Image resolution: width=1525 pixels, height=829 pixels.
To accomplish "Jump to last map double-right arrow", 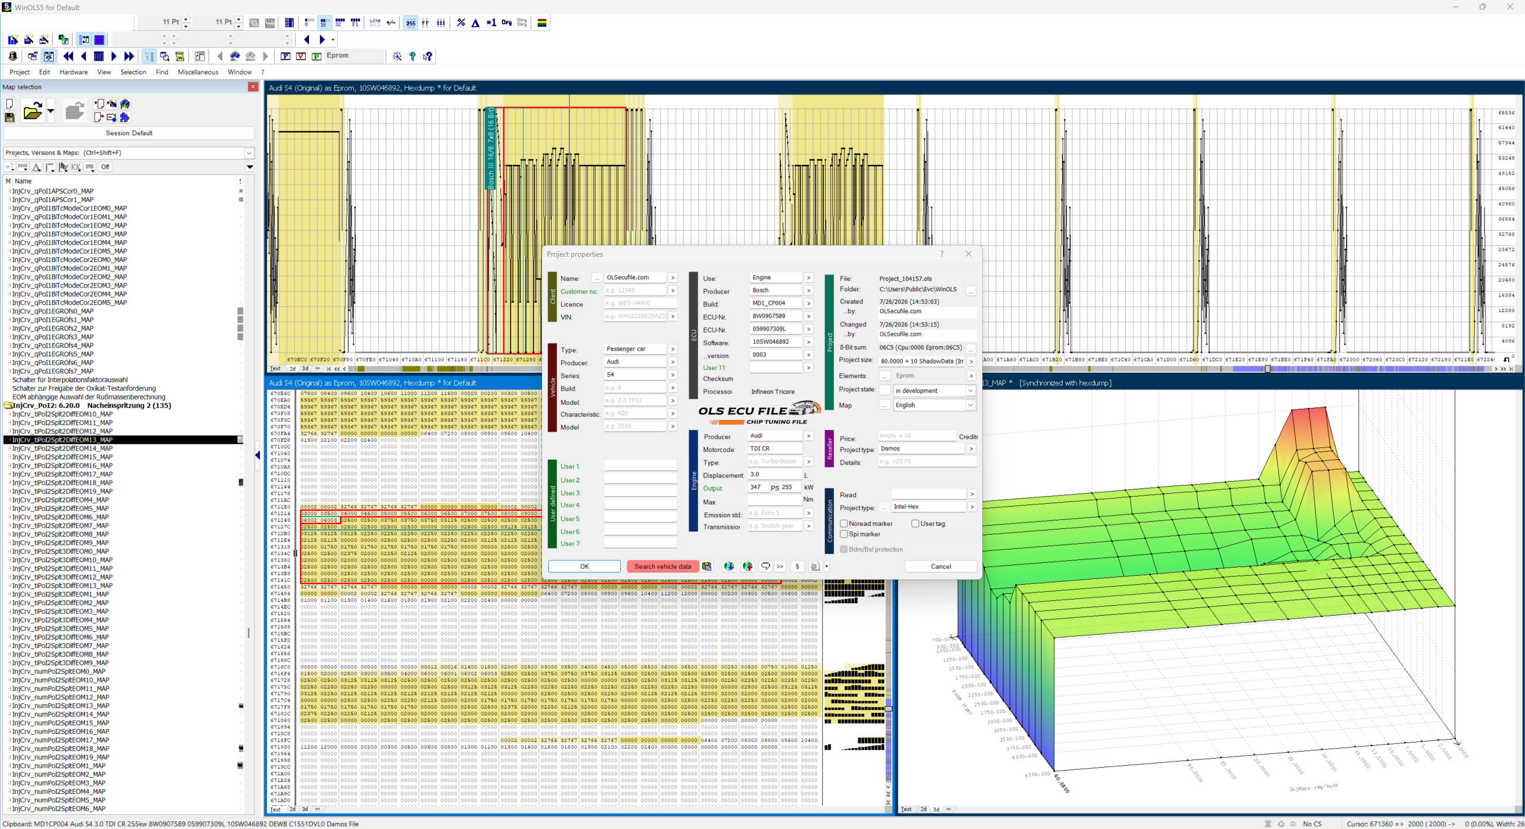I will (x=129, y=56).
